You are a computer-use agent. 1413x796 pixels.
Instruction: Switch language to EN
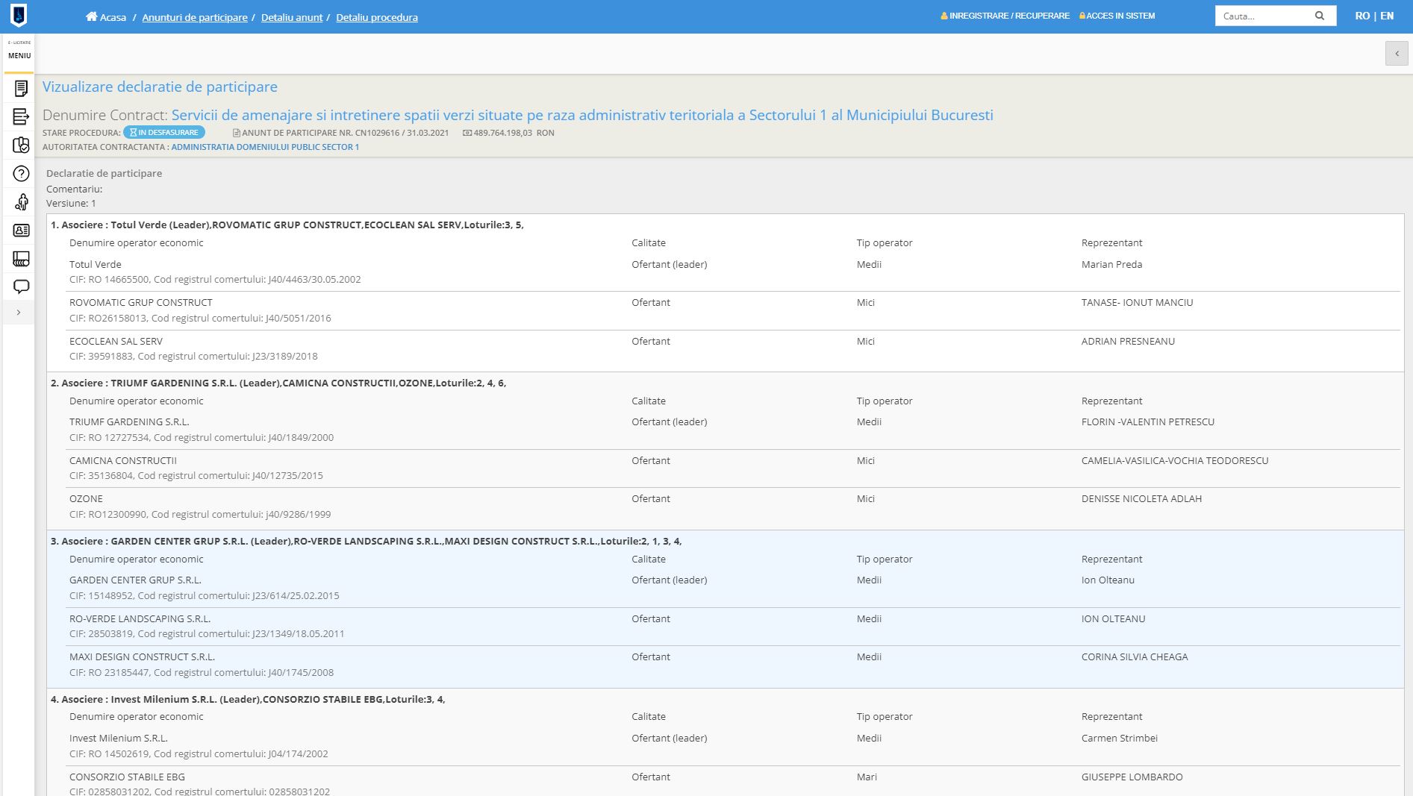1387,16
